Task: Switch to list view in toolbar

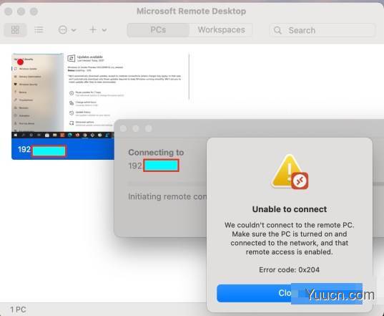Action: pyautogui.click(x=39, y=30)
